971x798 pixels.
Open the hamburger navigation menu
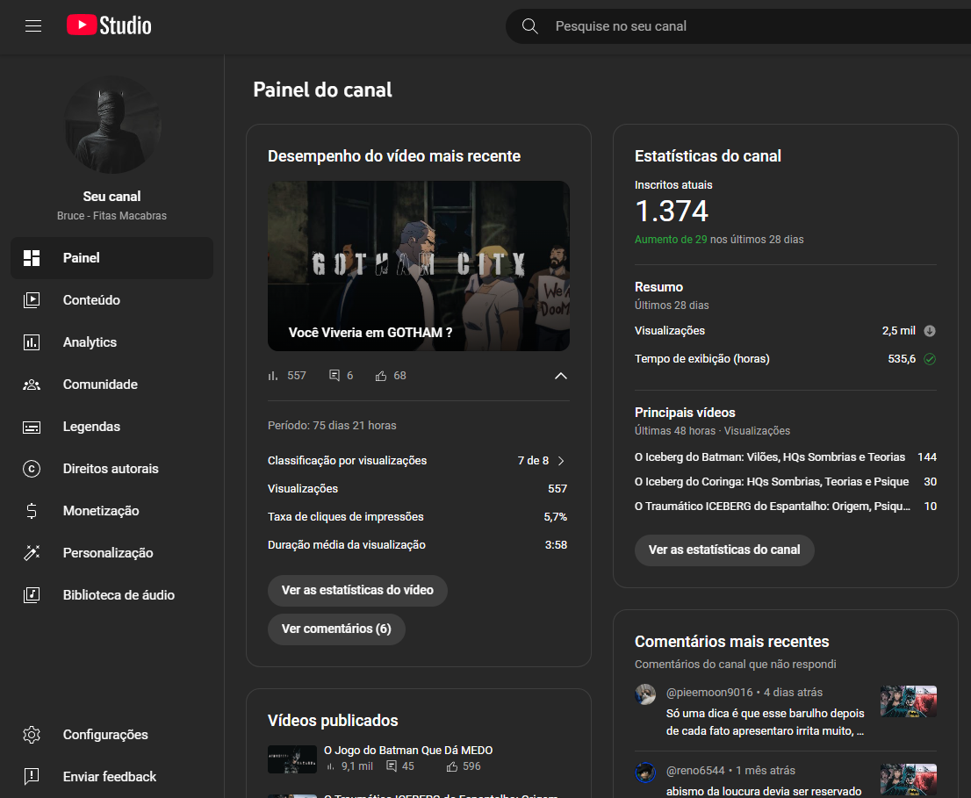[x=33, y=26]
